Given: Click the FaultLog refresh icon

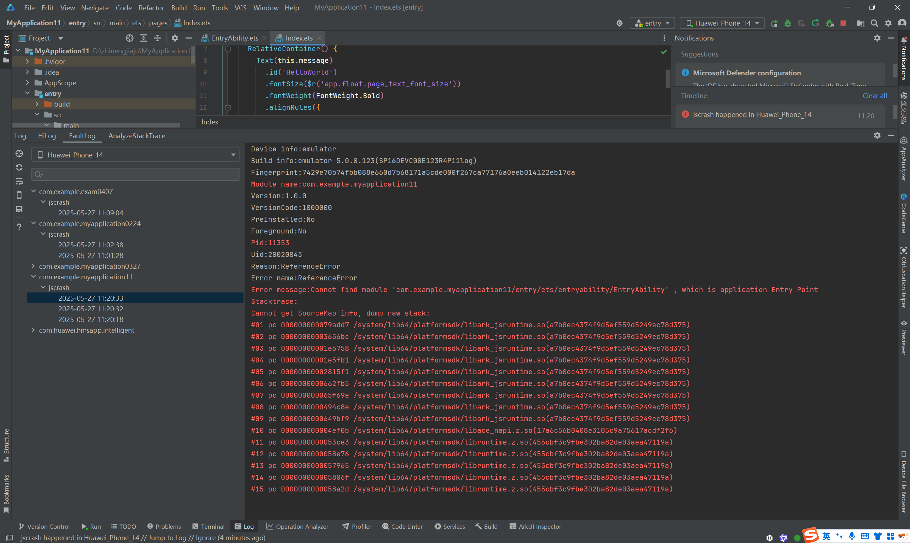Looking at the screenshot, I should click(20, 167).
